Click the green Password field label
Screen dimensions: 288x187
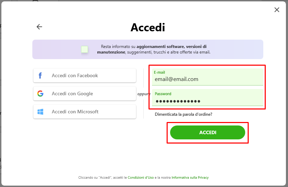[x=163, y=94]
